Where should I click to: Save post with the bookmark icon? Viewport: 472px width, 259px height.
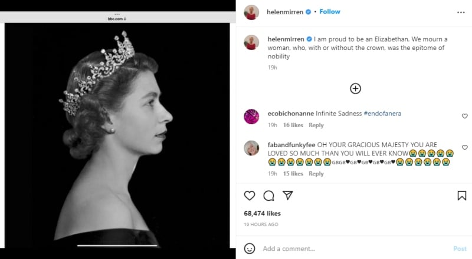(x=461, y=195)
